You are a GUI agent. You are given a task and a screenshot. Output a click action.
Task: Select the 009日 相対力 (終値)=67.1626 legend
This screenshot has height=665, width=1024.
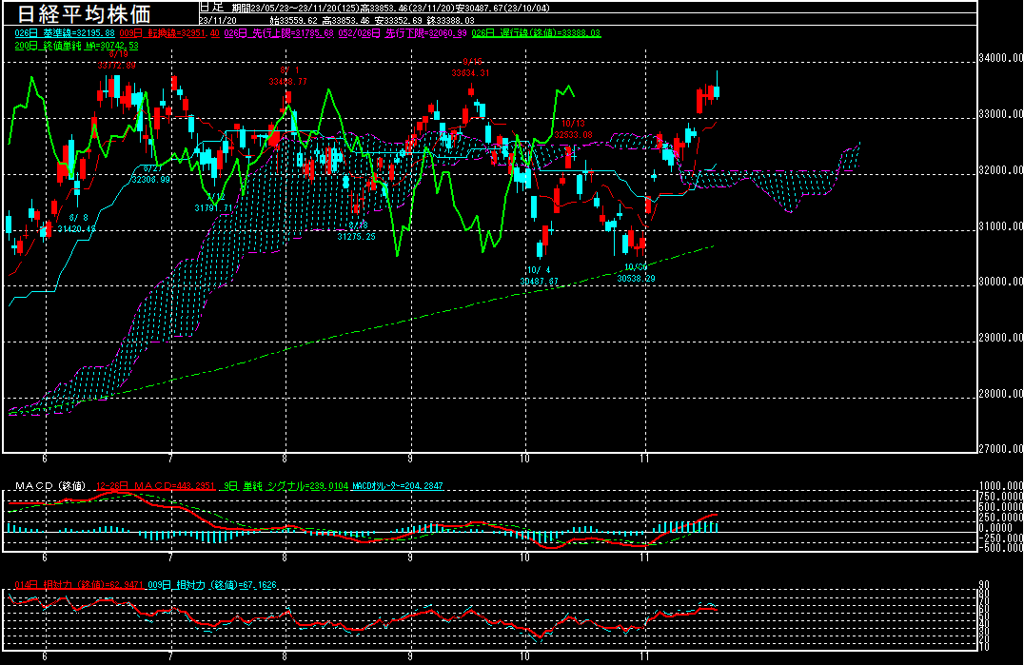click(x=212, y=585)
